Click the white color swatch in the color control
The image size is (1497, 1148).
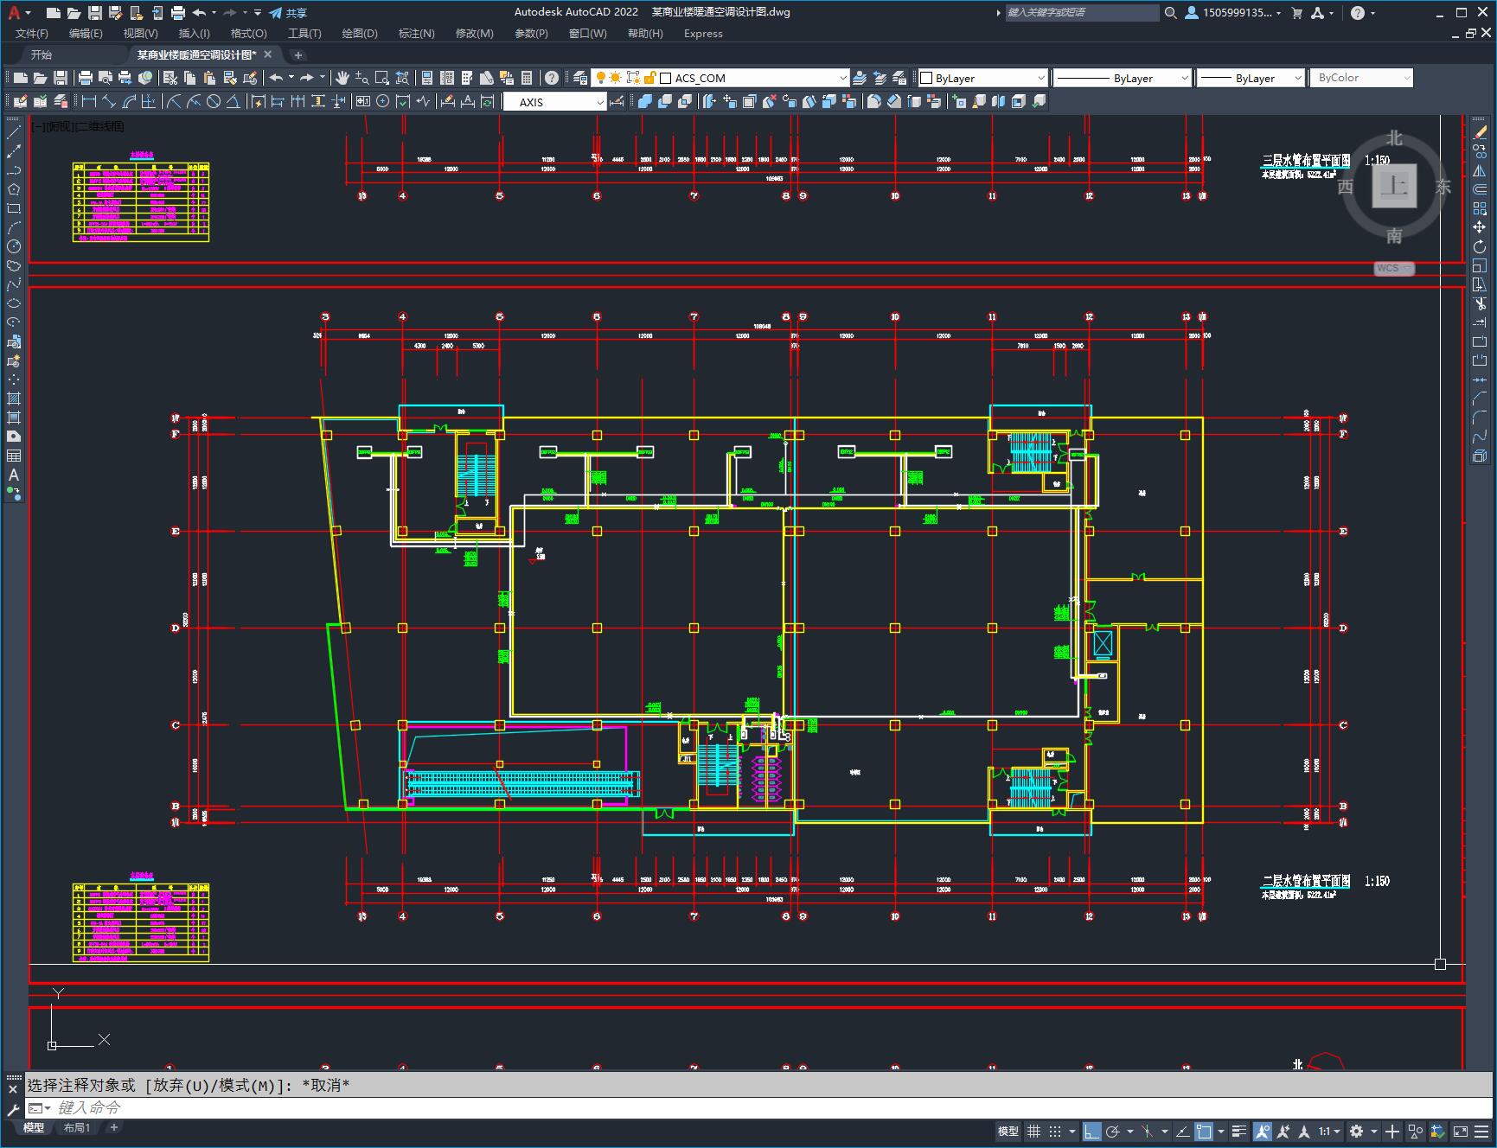(x=925, y=78)
